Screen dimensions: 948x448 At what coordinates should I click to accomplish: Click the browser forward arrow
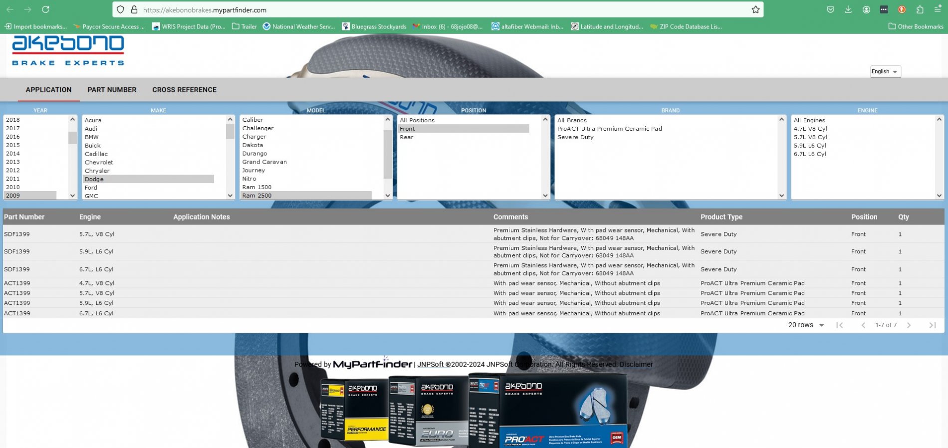[x=27, y=9]
